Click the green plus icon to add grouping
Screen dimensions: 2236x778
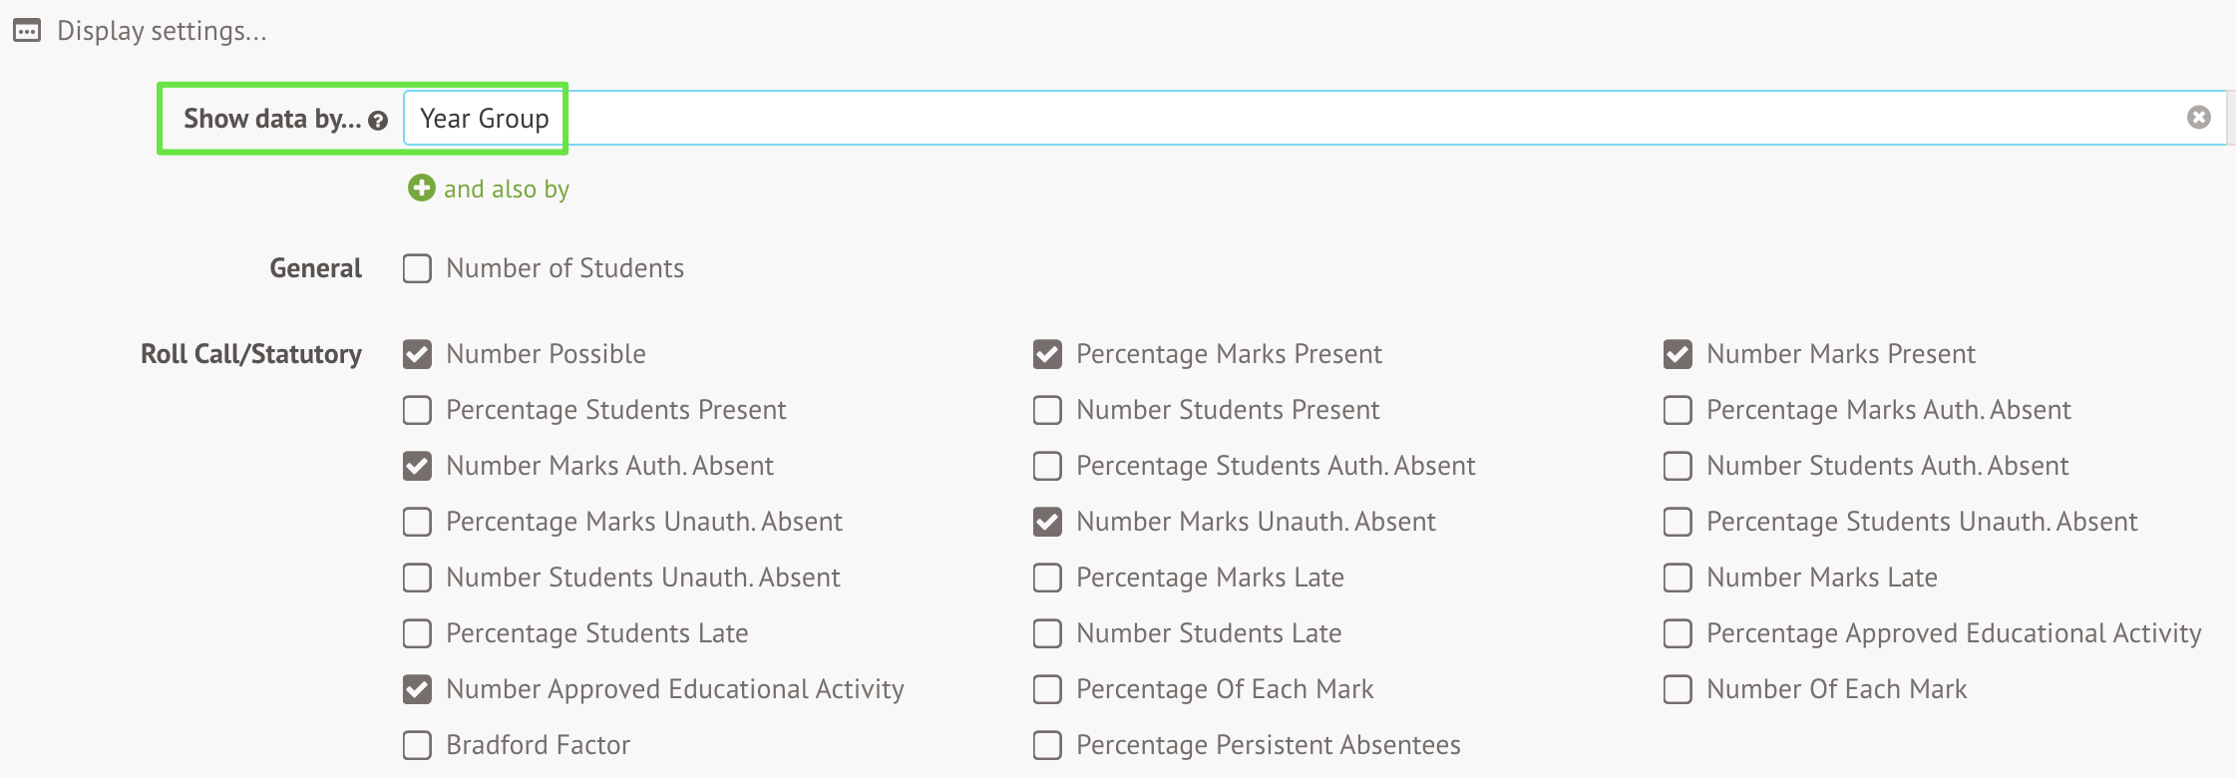(421, 188)
